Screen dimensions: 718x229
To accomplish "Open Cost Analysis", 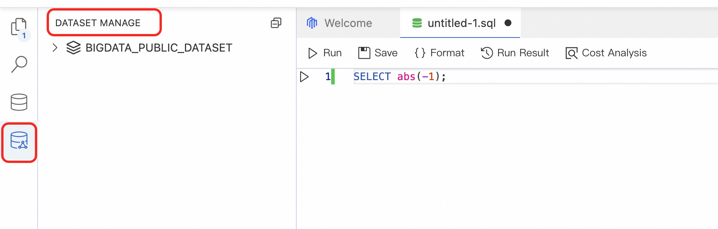I will coord(606,53).
